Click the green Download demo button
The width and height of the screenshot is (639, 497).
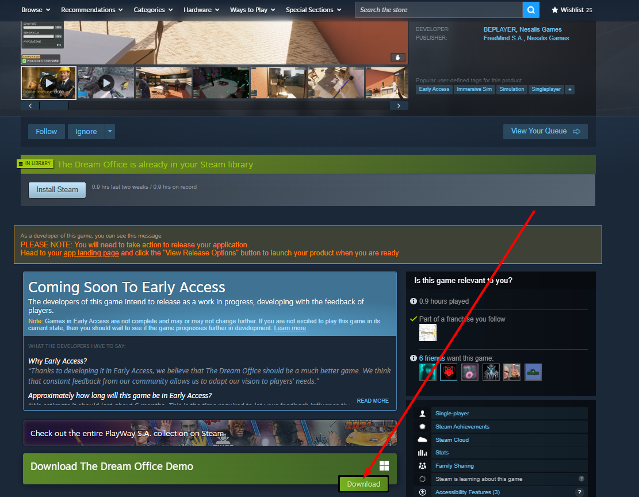coord(363,484)
